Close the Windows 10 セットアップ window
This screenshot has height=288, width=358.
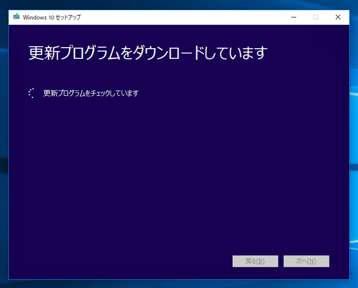click(338, 17)
